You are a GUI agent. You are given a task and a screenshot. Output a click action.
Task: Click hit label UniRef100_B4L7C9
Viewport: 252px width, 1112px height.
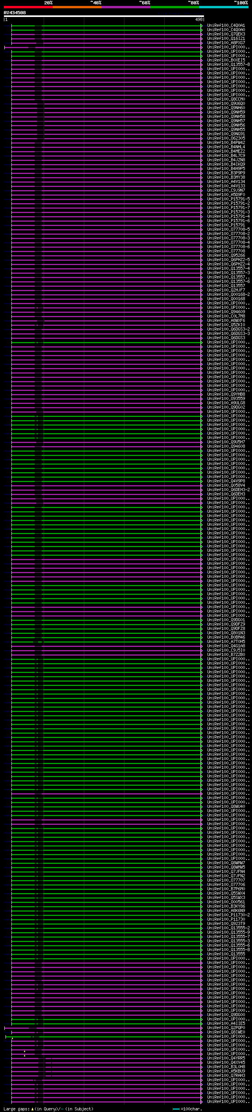click(x=226, y=155)
